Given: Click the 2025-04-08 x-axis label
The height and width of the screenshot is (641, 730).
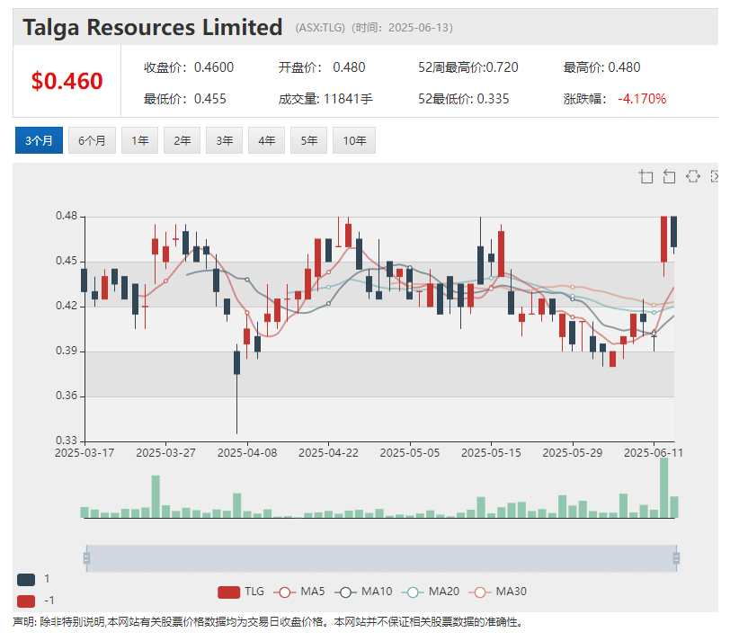Looking at the screenshot, I should [247, 453].
